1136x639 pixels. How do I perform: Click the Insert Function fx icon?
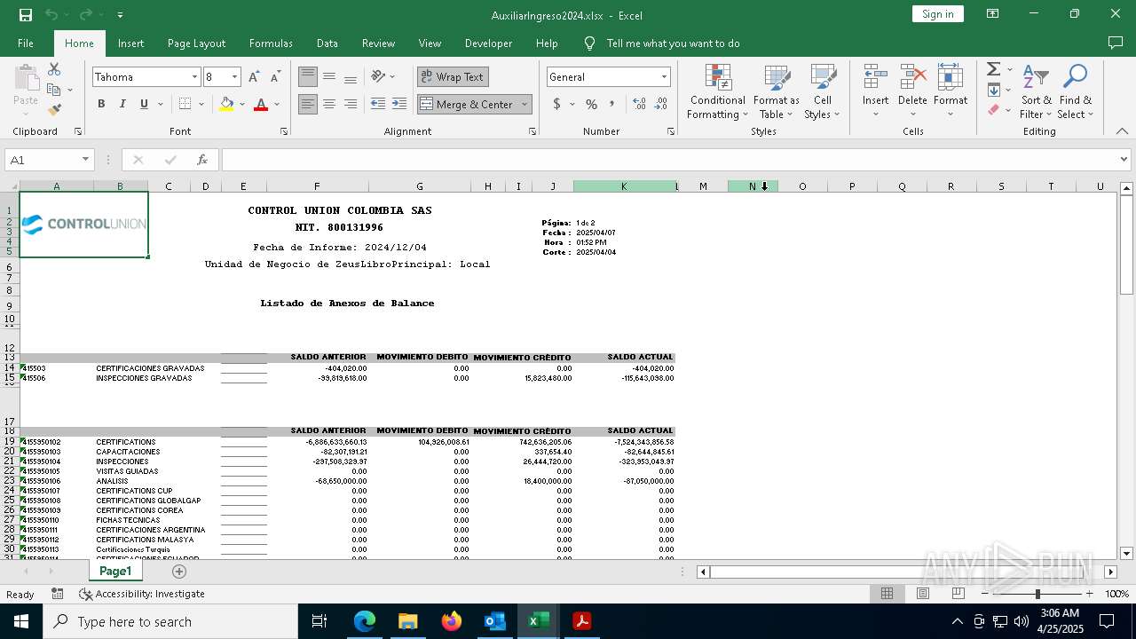click(202, 160)
